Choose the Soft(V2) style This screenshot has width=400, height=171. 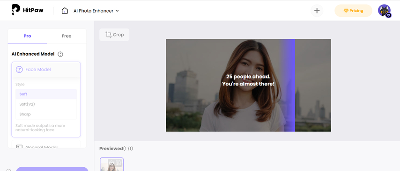click(x=46, y=104)
